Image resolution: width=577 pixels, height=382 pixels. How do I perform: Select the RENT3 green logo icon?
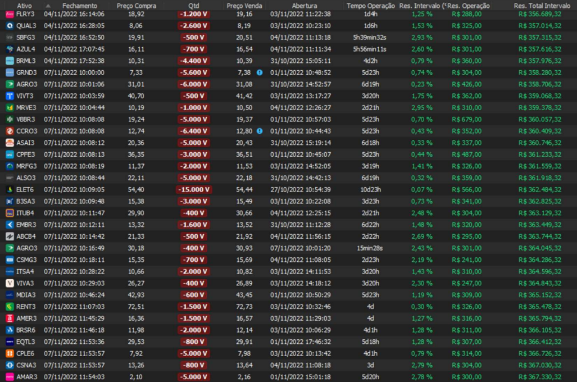click(x=10, y=307)
